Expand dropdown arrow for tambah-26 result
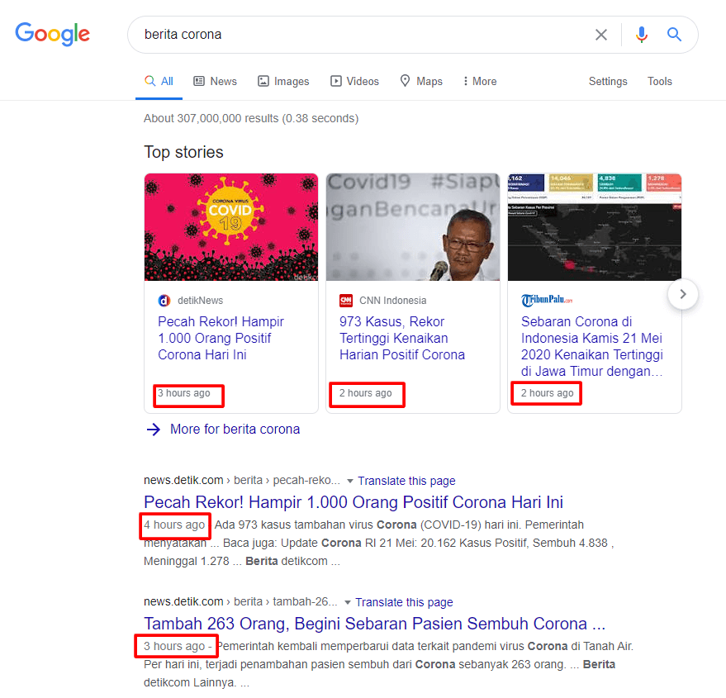The image size is (726, 698). click(x=347, y=602)
